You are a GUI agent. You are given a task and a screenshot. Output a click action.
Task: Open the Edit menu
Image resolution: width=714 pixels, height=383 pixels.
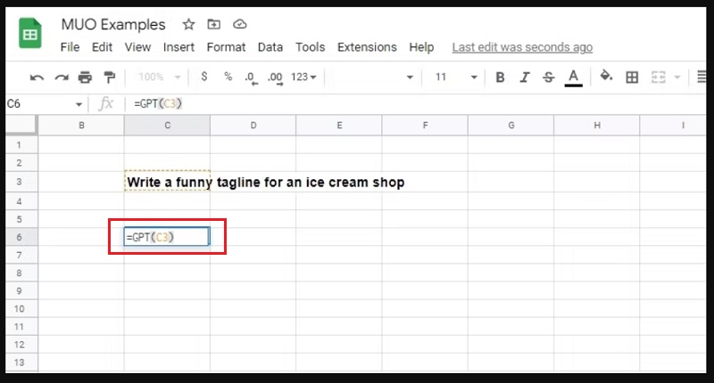pos(102,47)
